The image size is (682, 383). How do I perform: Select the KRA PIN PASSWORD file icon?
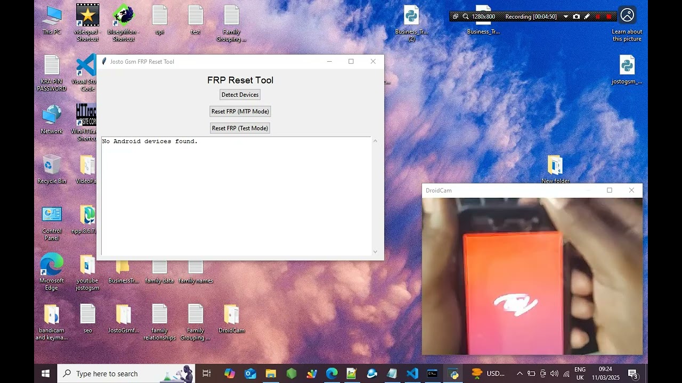[52, 73]
